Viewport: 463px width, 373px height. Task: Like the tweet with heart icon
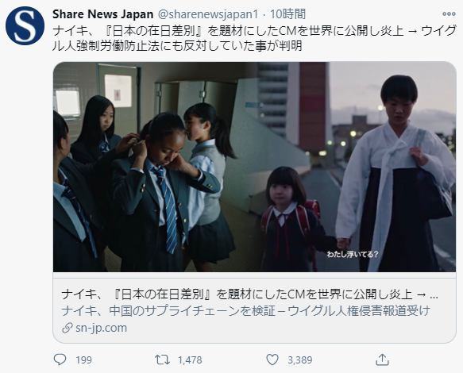click(272, 360)
